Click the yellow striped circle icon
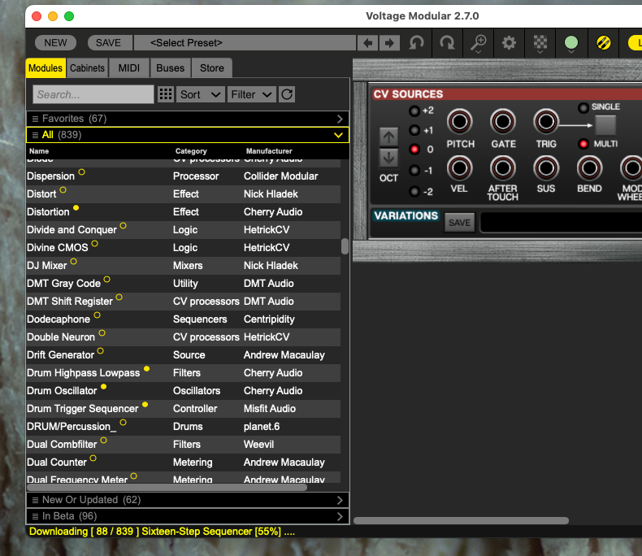 tap(603, 42)
